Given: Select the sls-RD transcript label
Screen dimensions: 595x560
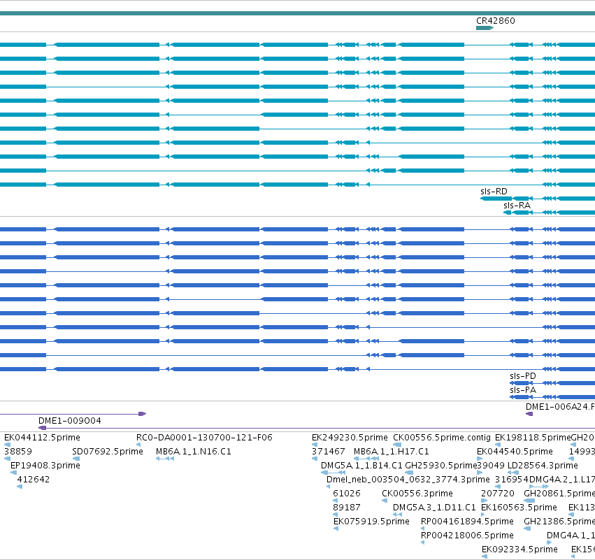Looking at the screenshot, I should tap(494, 192).
